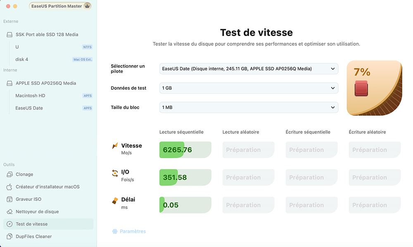
Task: Switch to Test de vitesse
Action: [x=48, y=224]
